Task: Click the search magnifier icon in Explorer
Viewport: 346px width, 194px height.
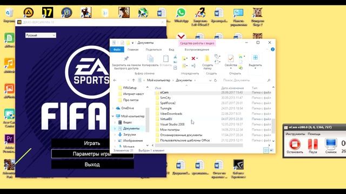Action: [x=269, y=80]
